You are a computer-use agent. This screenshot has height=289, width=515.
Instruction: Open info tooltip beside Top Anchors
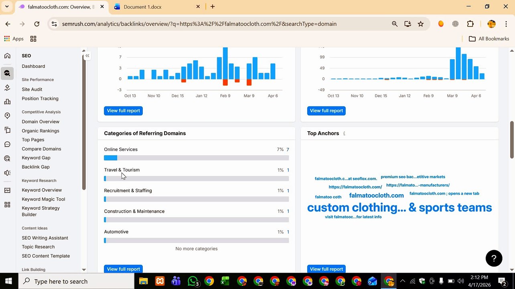pyautogui.click(x=344, y=133)
